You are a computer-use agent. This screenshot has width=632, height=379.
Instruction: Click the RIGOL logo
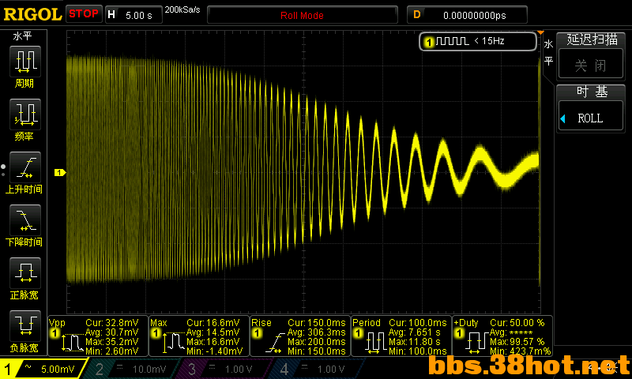coord(32,14)
